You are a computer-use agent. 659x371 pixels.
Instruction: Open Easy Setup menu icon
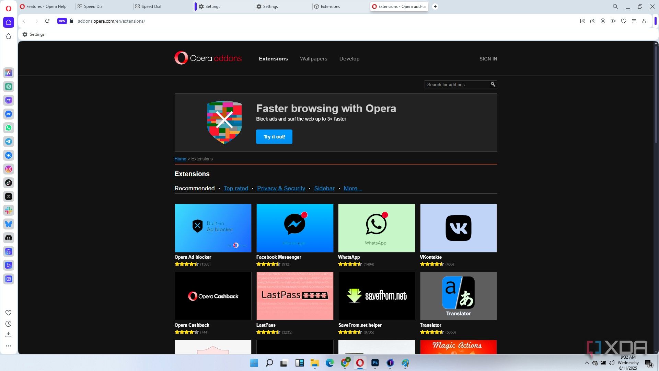tap(634, 21)
